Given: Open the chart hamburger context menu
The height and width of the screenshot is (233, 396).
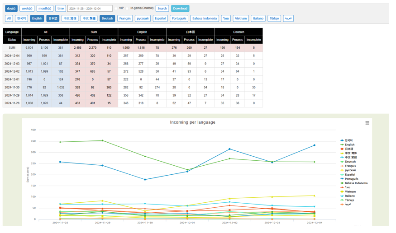Looking at the screenshot, I should (x=367, y=123).
